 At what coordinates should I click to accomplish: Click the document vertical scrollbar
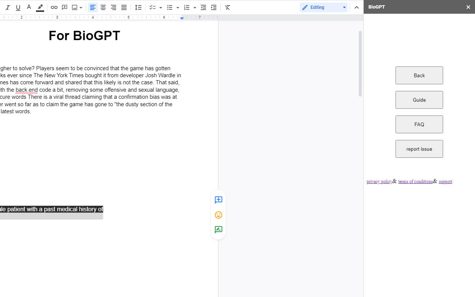[360, 63]
